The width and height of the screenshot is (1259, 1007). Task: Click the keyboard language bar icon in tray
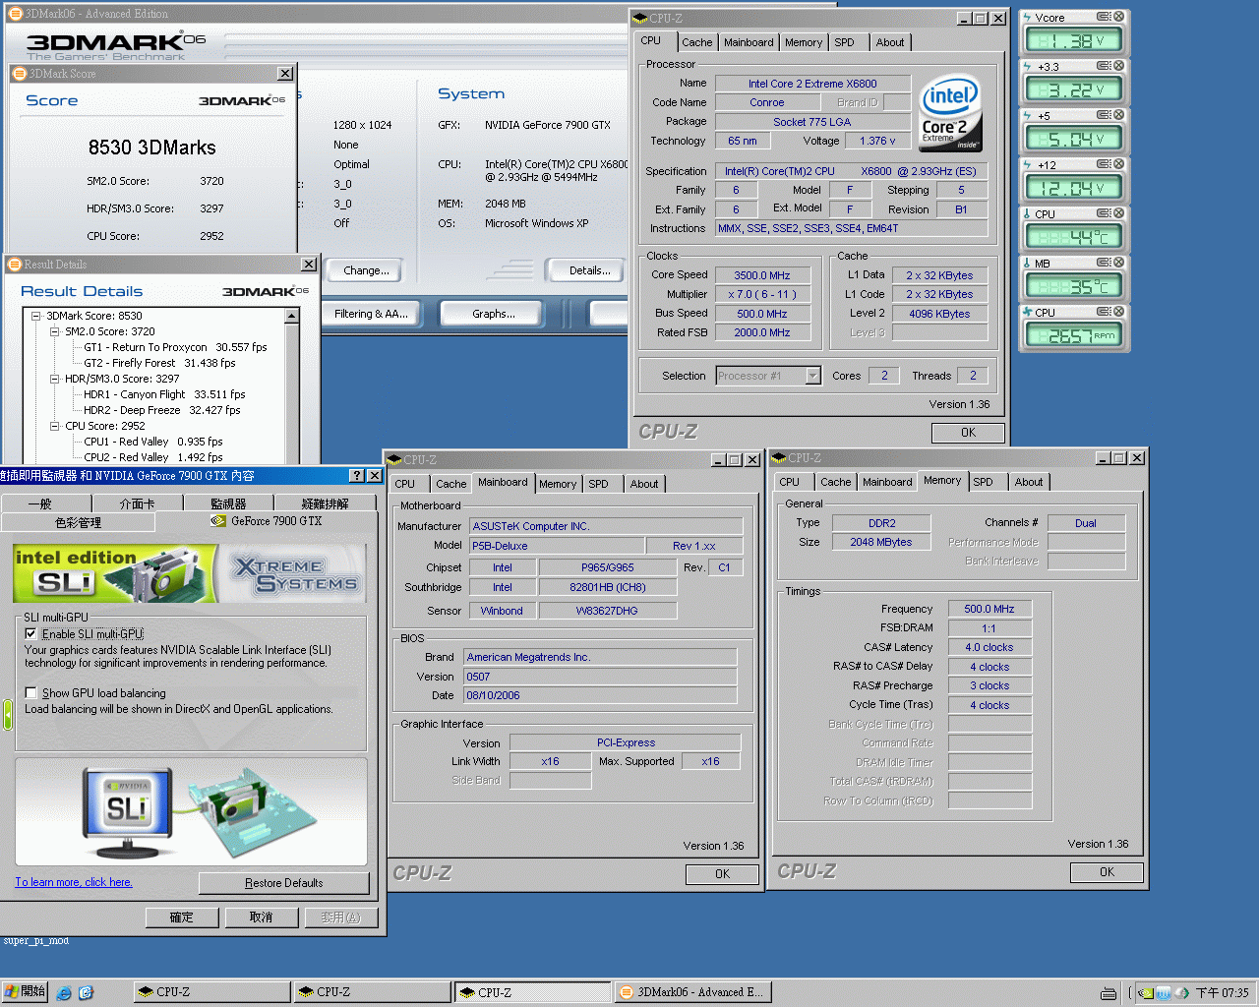1109,993
